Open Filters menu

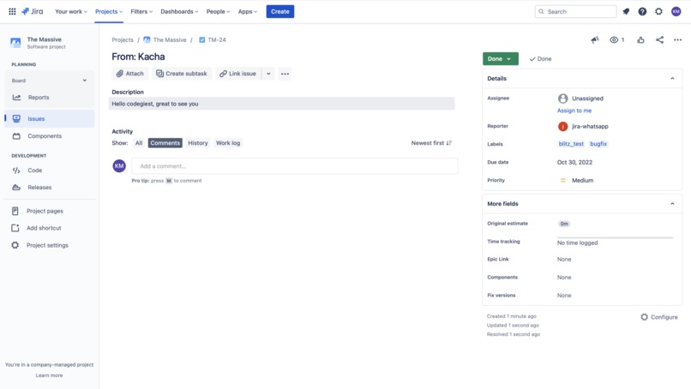point(141,11)
